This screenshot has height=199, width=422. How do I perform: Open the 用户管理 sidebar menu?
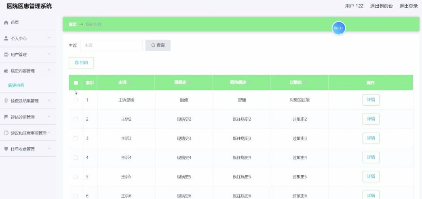pyautogui.click(x=28, y=54)
